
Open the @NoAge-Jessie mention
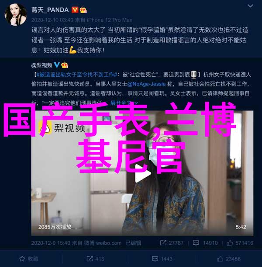[x=146, y=84]
